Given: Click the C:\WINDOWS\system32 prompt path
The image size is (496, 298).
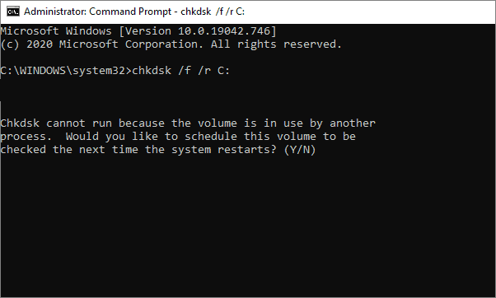Looking at the screenshot, I should click(63, 70).
